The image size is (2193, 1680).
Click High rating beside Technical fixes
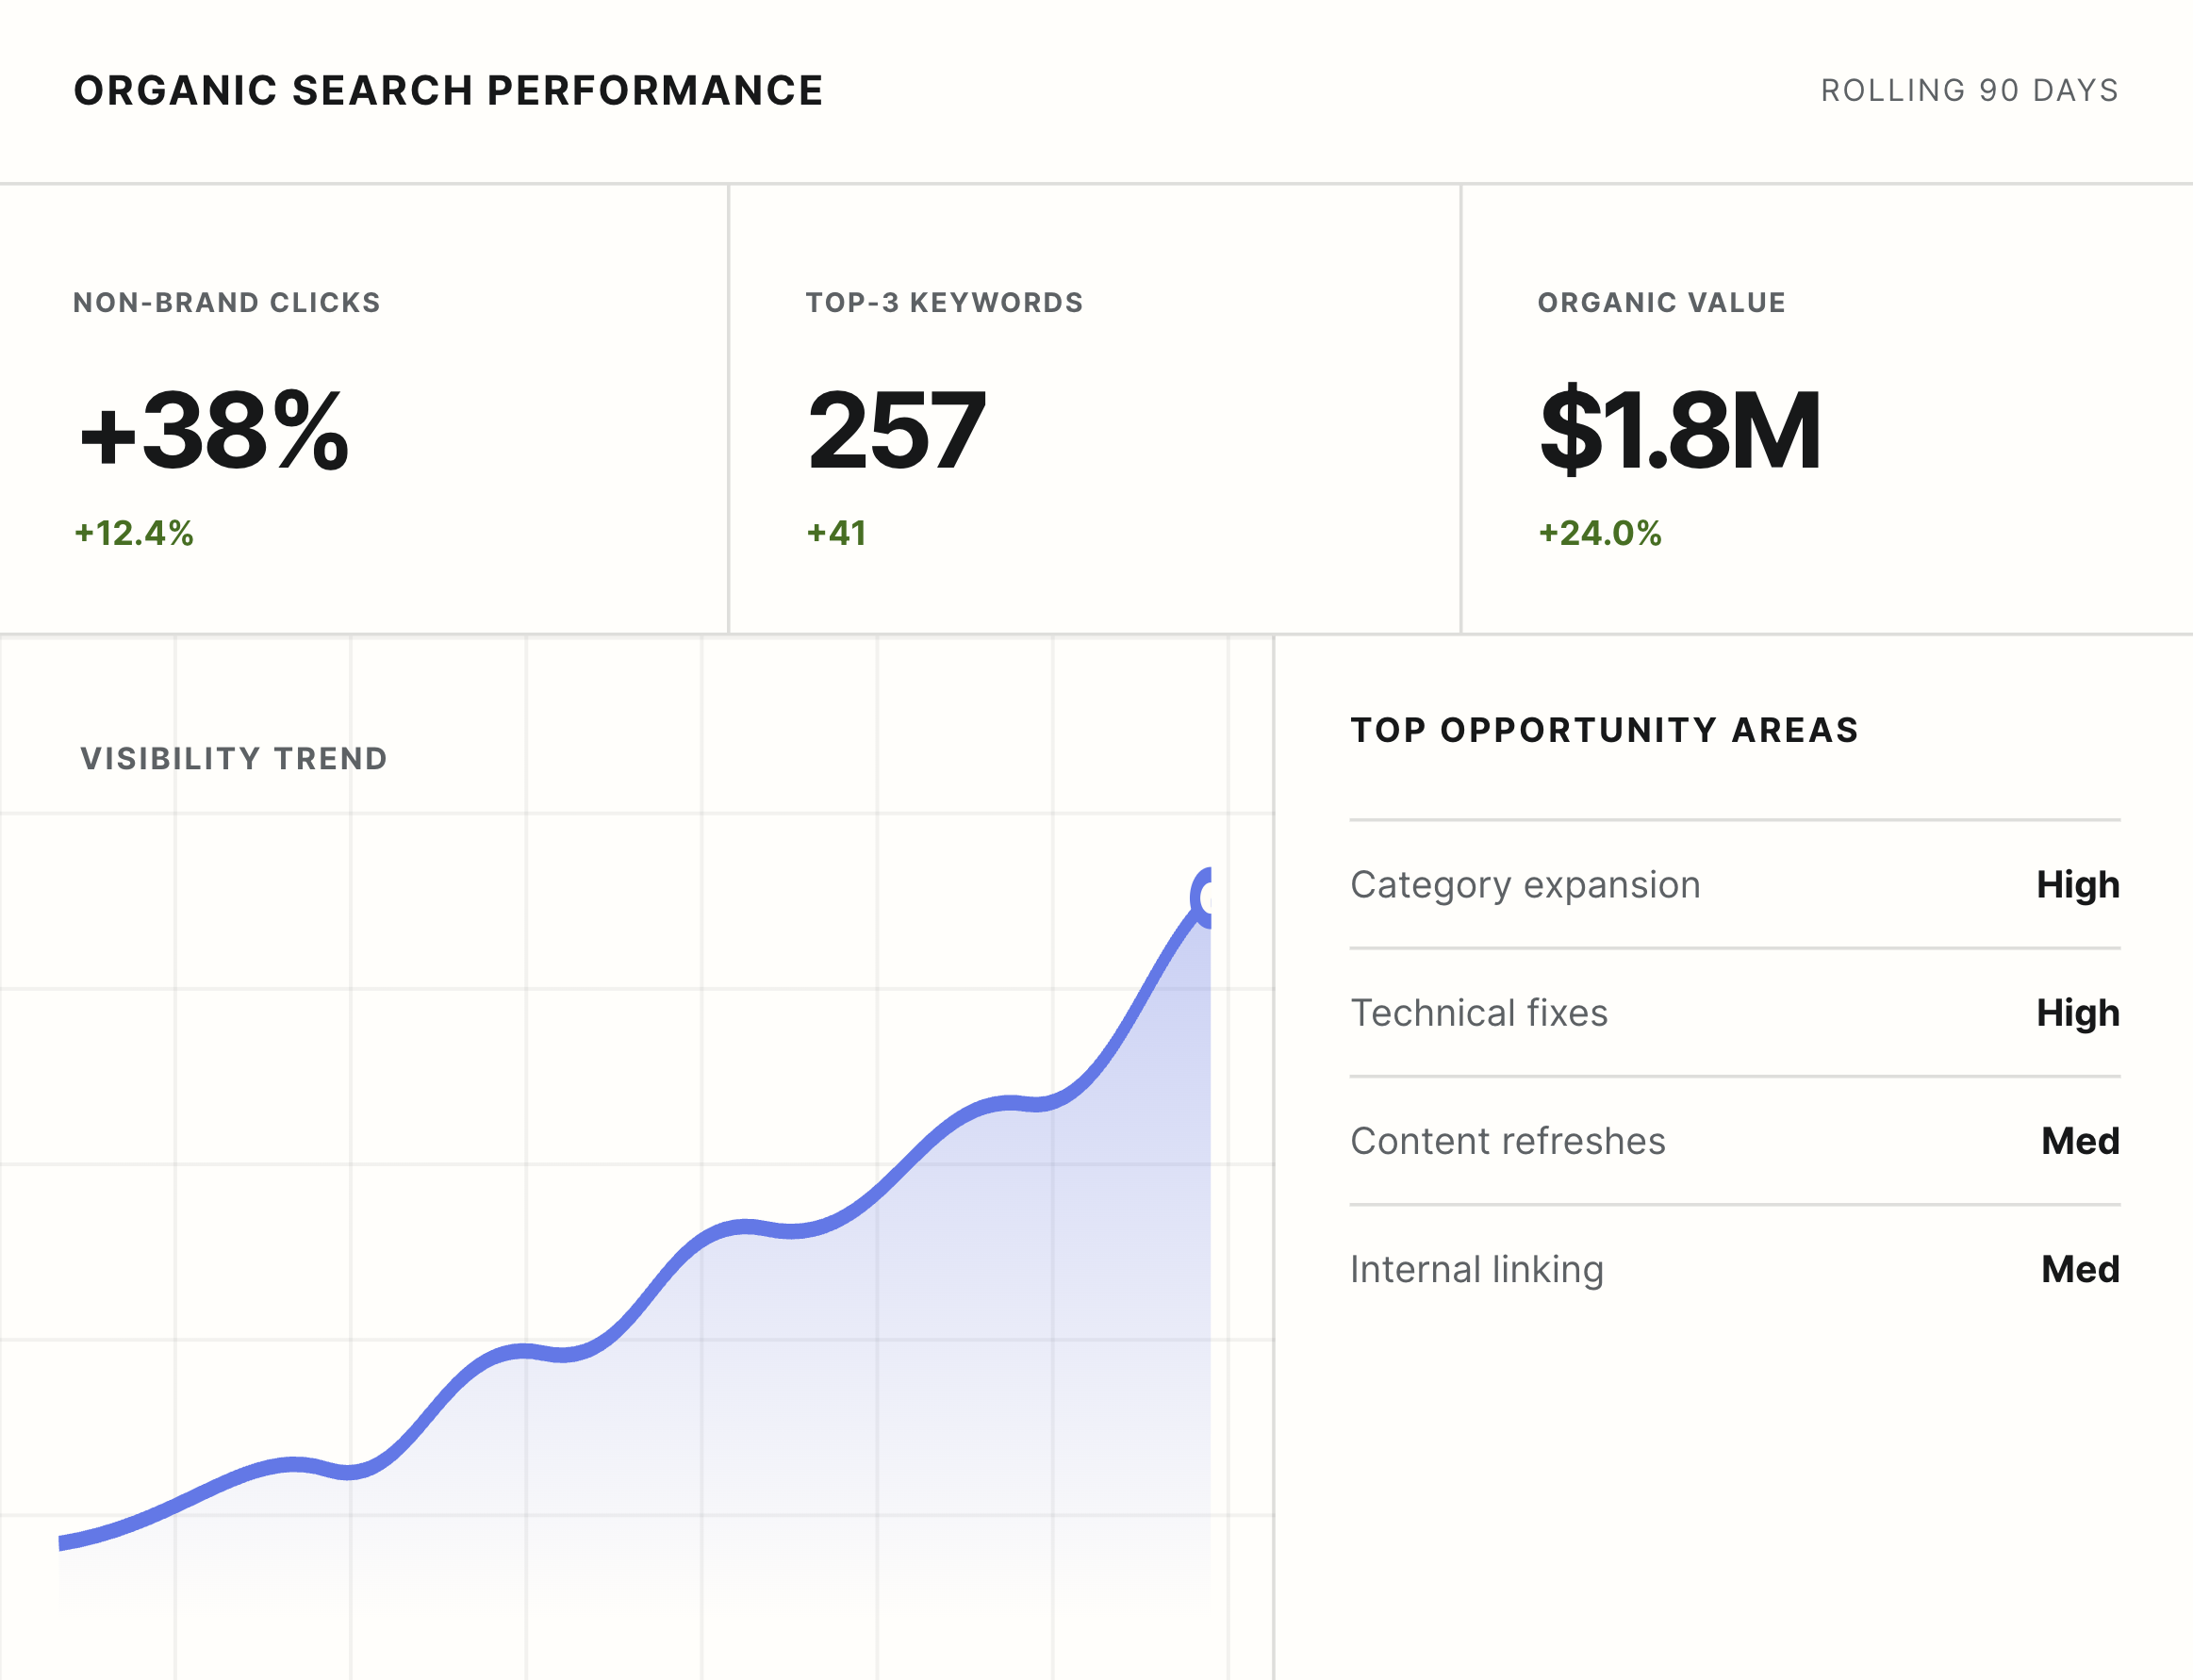2078,1014
